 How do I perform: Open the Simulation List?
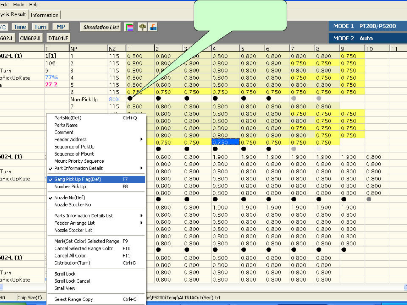(101, 27)
